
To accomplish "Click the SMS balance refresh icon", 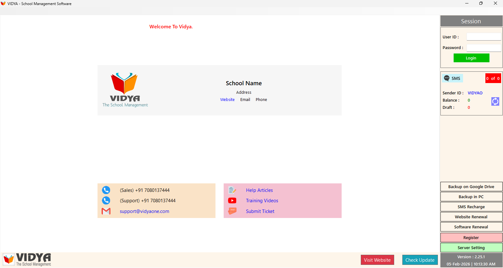I will click(495, 101).
